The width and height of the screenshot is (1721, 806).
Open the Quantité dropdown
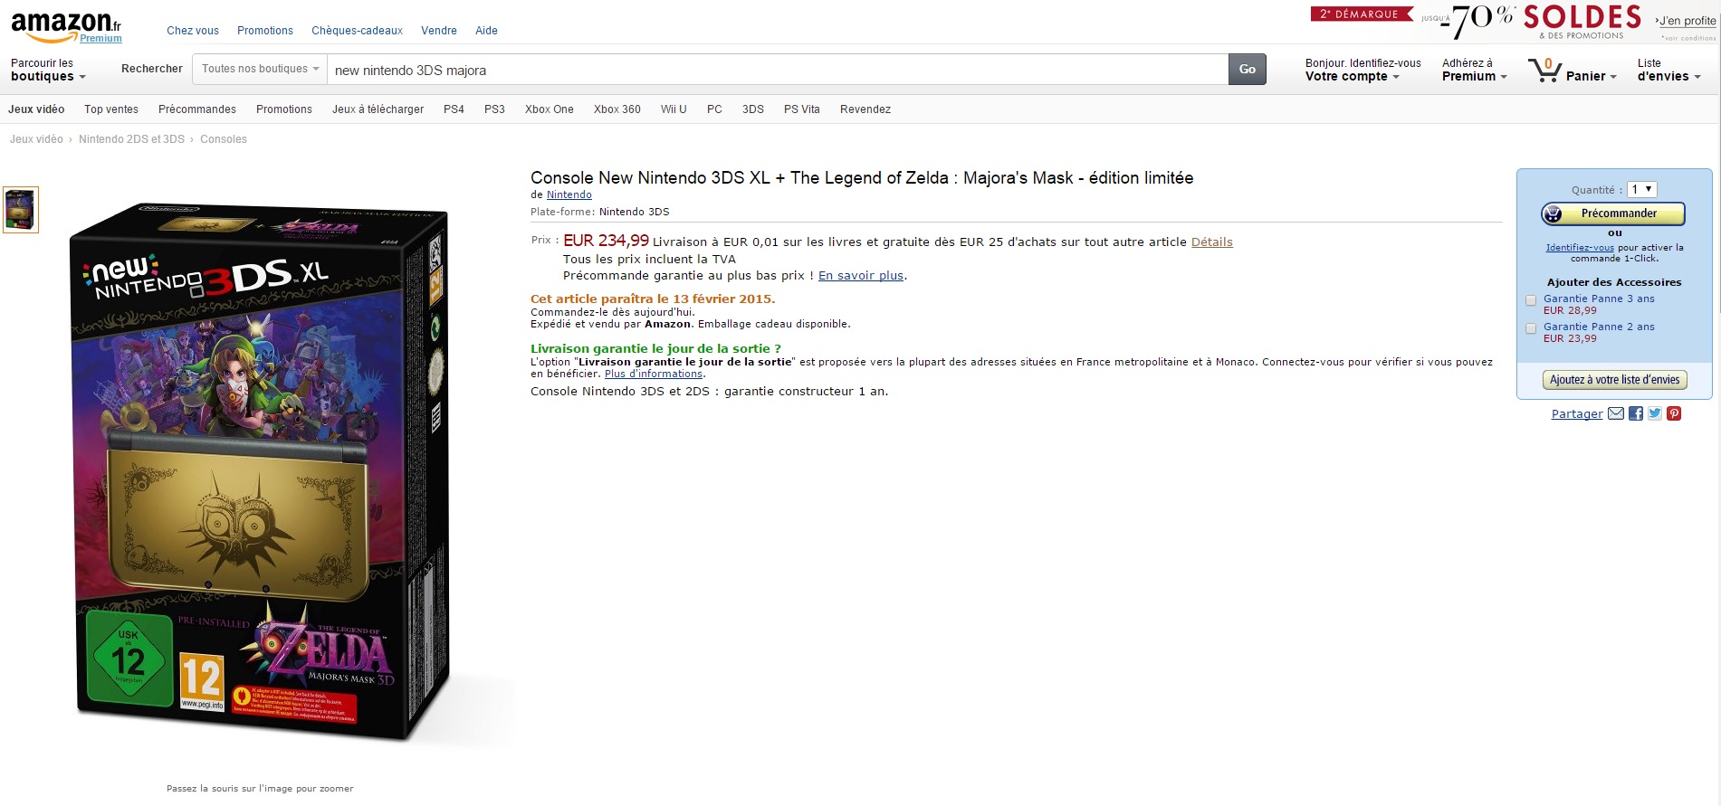click(x=1641, y=189)
